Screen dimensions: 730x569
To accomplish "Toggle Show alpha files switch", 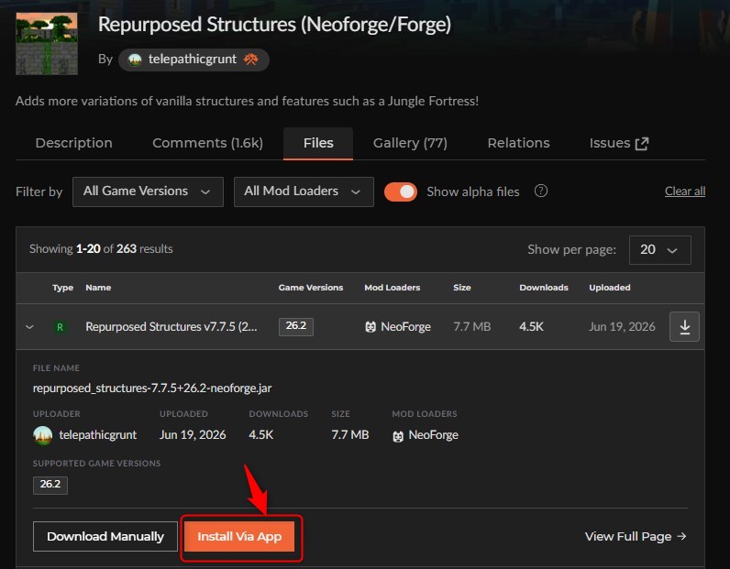I will [401, 191].
